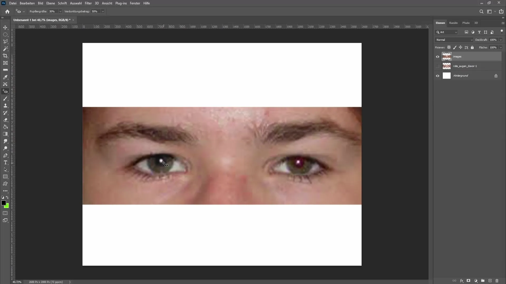Select the Lasso tool

point(6,42)
